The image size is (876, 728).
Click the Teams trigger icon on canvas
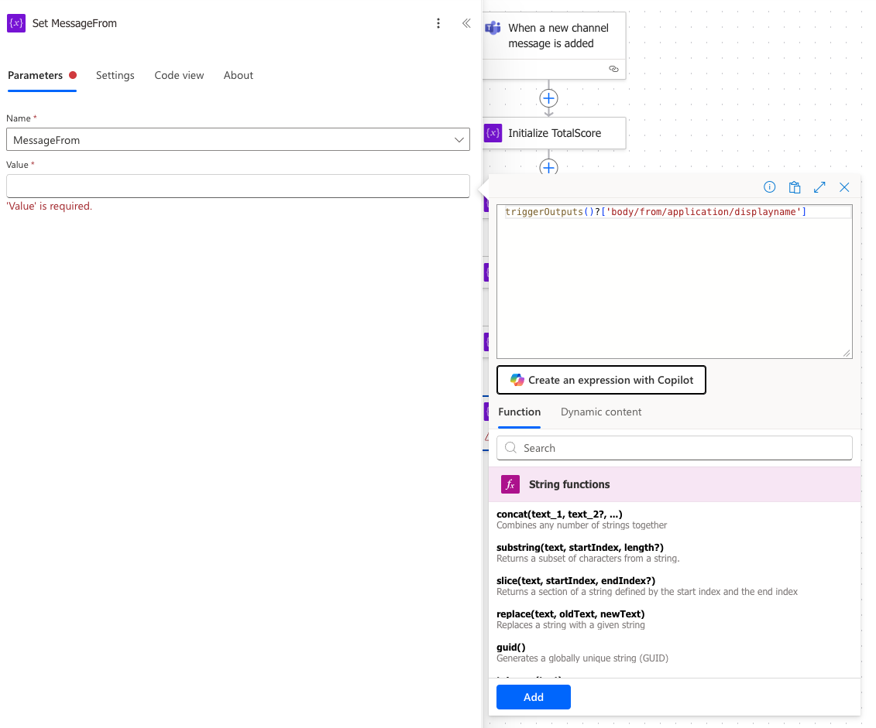(493, 29)
